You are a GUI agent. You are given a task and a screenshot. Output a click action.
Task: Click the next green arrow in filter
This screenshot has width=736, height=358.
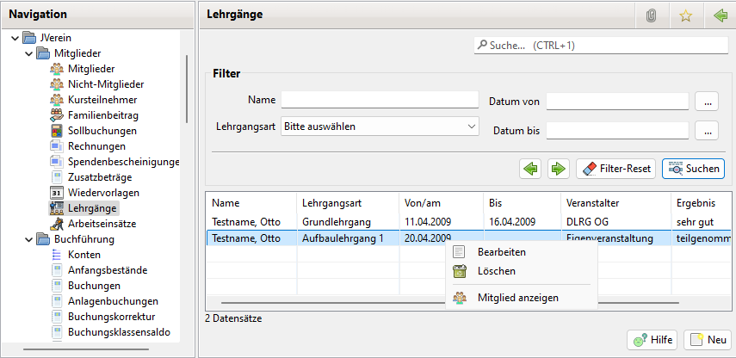pos(559,169)
